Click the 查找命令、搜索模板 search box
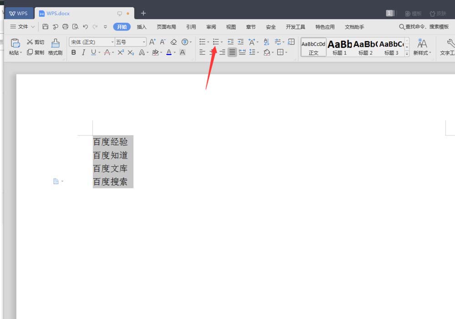Screen dimensions: 455x319 click(x=424, y=27)
